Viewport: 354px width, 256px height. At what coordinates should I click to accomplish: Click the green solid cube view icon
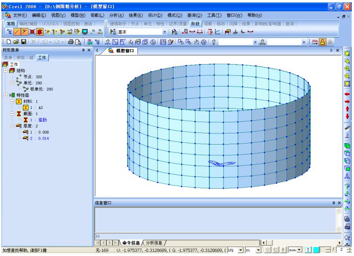coord(347,146)
